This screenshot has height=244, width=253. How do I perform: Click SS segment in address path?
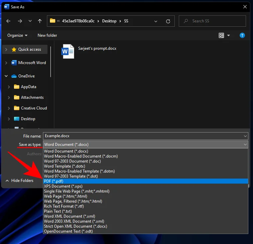coord(126,21)
